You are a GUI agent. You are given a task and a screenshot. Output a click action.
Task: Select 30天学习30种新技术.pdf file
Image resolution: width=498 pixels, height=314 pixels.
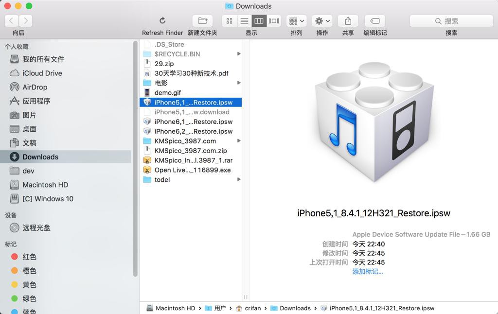coord(191,73)
